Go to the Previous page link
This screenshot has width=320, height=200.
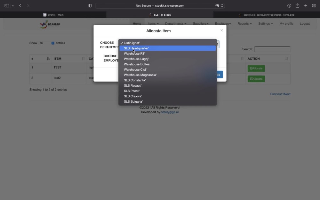276,94
